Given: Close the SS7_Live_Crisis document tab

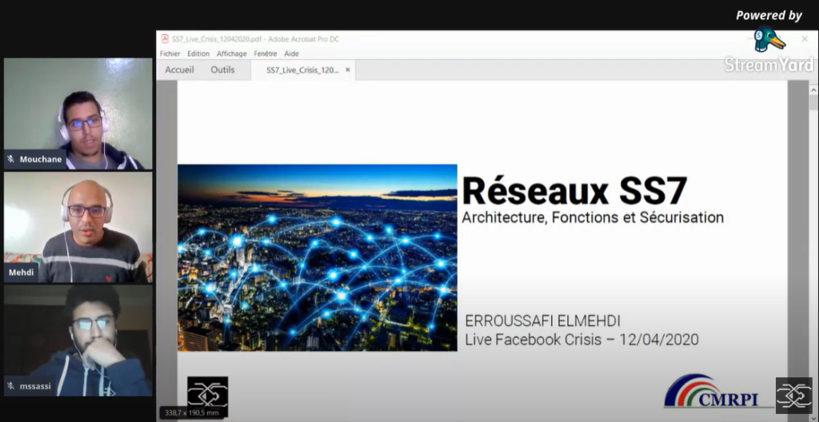Looking at the screenshot, I should pyautogui.click(x=348, y=70).
